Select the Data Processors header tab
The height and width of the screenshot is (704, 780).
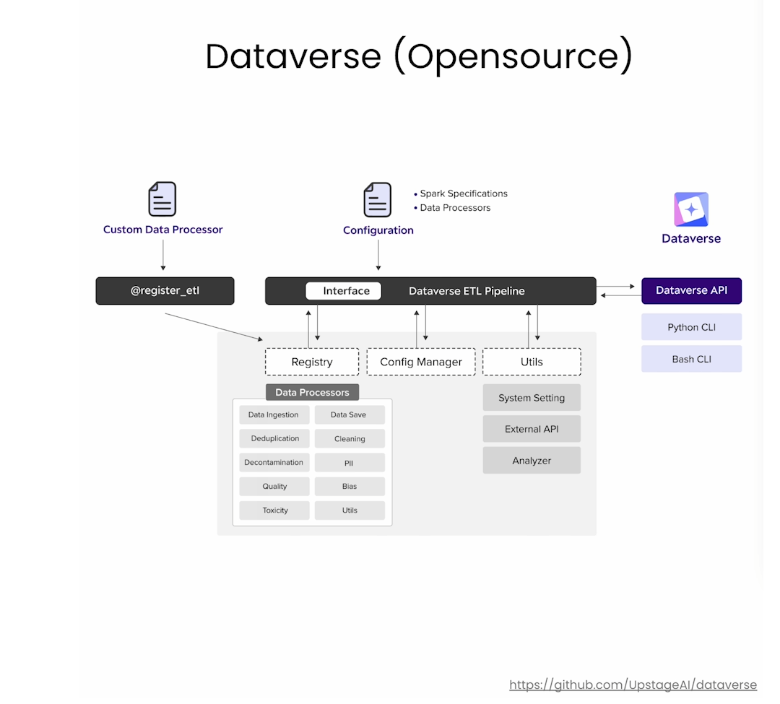point(312,392)
